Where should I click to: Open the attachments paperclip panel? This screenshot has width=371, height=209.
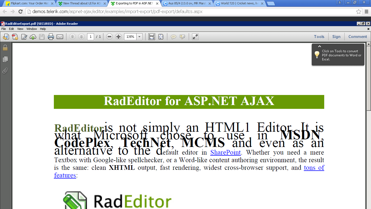coord(5,71)
